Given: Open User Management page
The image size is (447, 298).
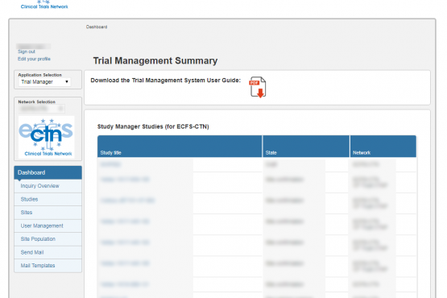Looking at the screenshot, I should point(48,226).
